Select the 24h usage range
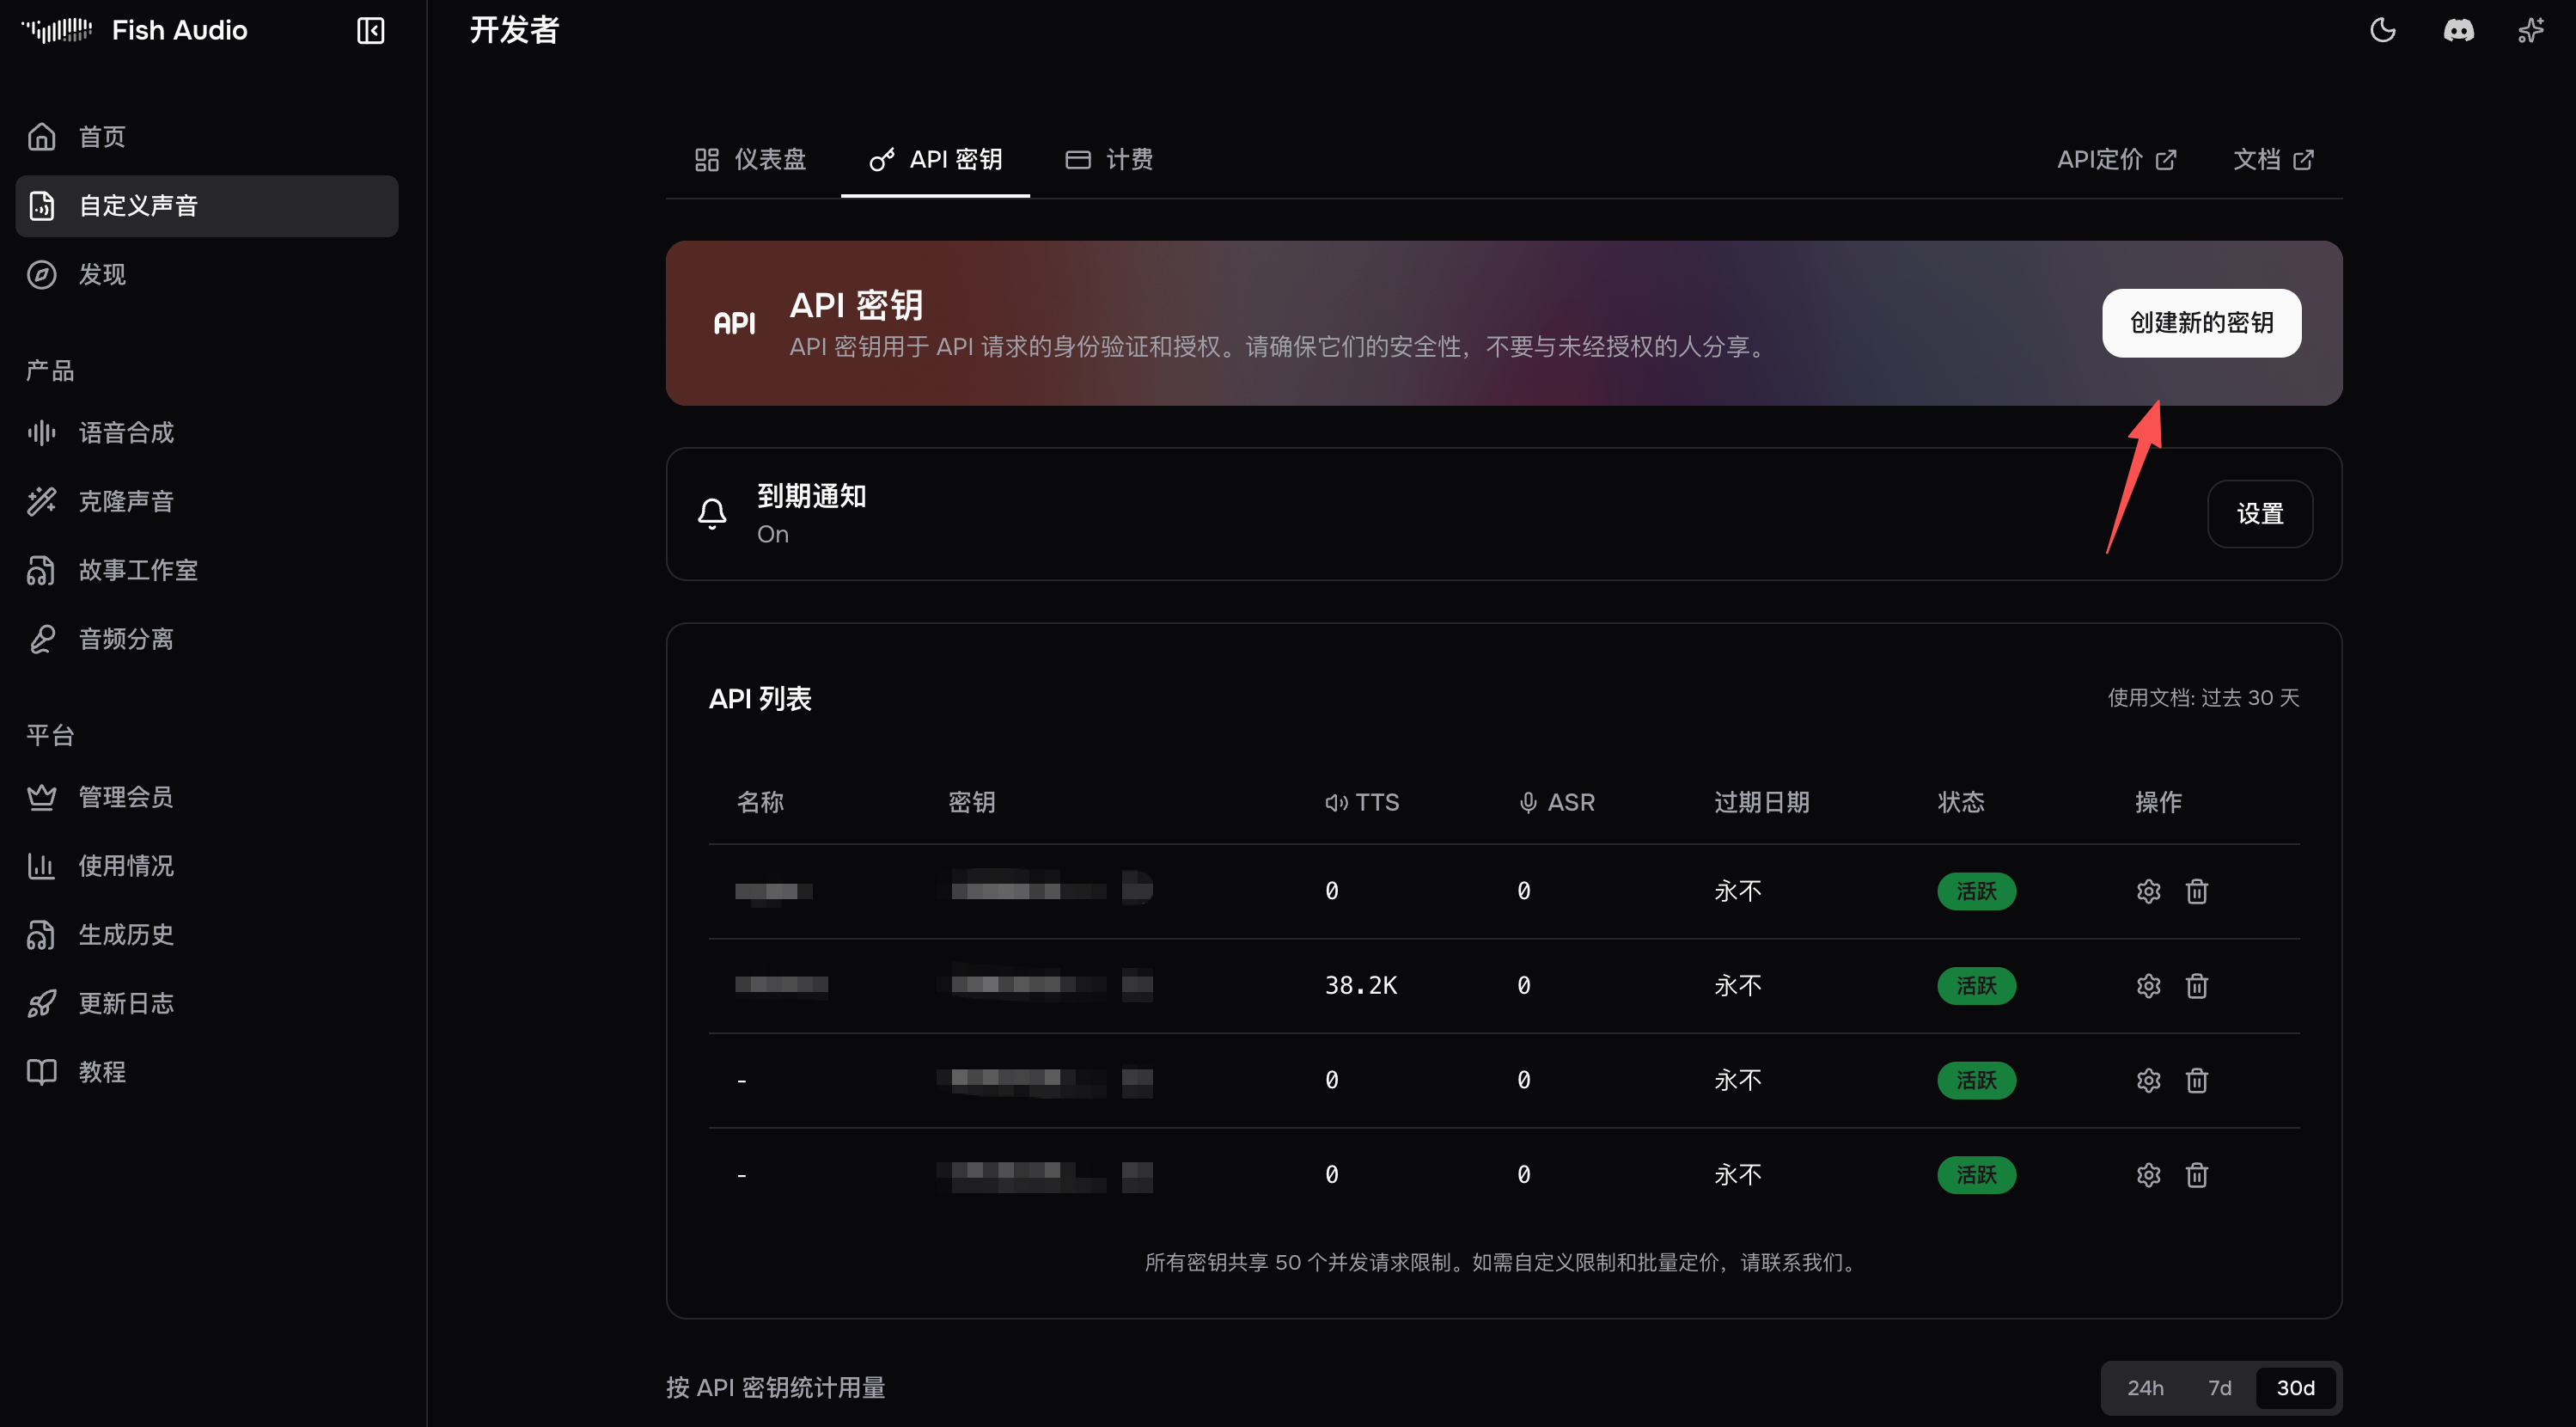The height and width of the screenshot is (1427, 2576). coord(2145,1388)
